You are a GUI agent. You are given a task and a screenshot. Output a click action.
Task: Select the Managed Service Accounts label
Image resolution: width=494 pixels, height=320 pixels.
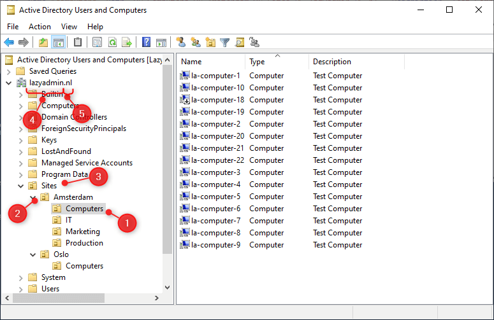(87, 163)
